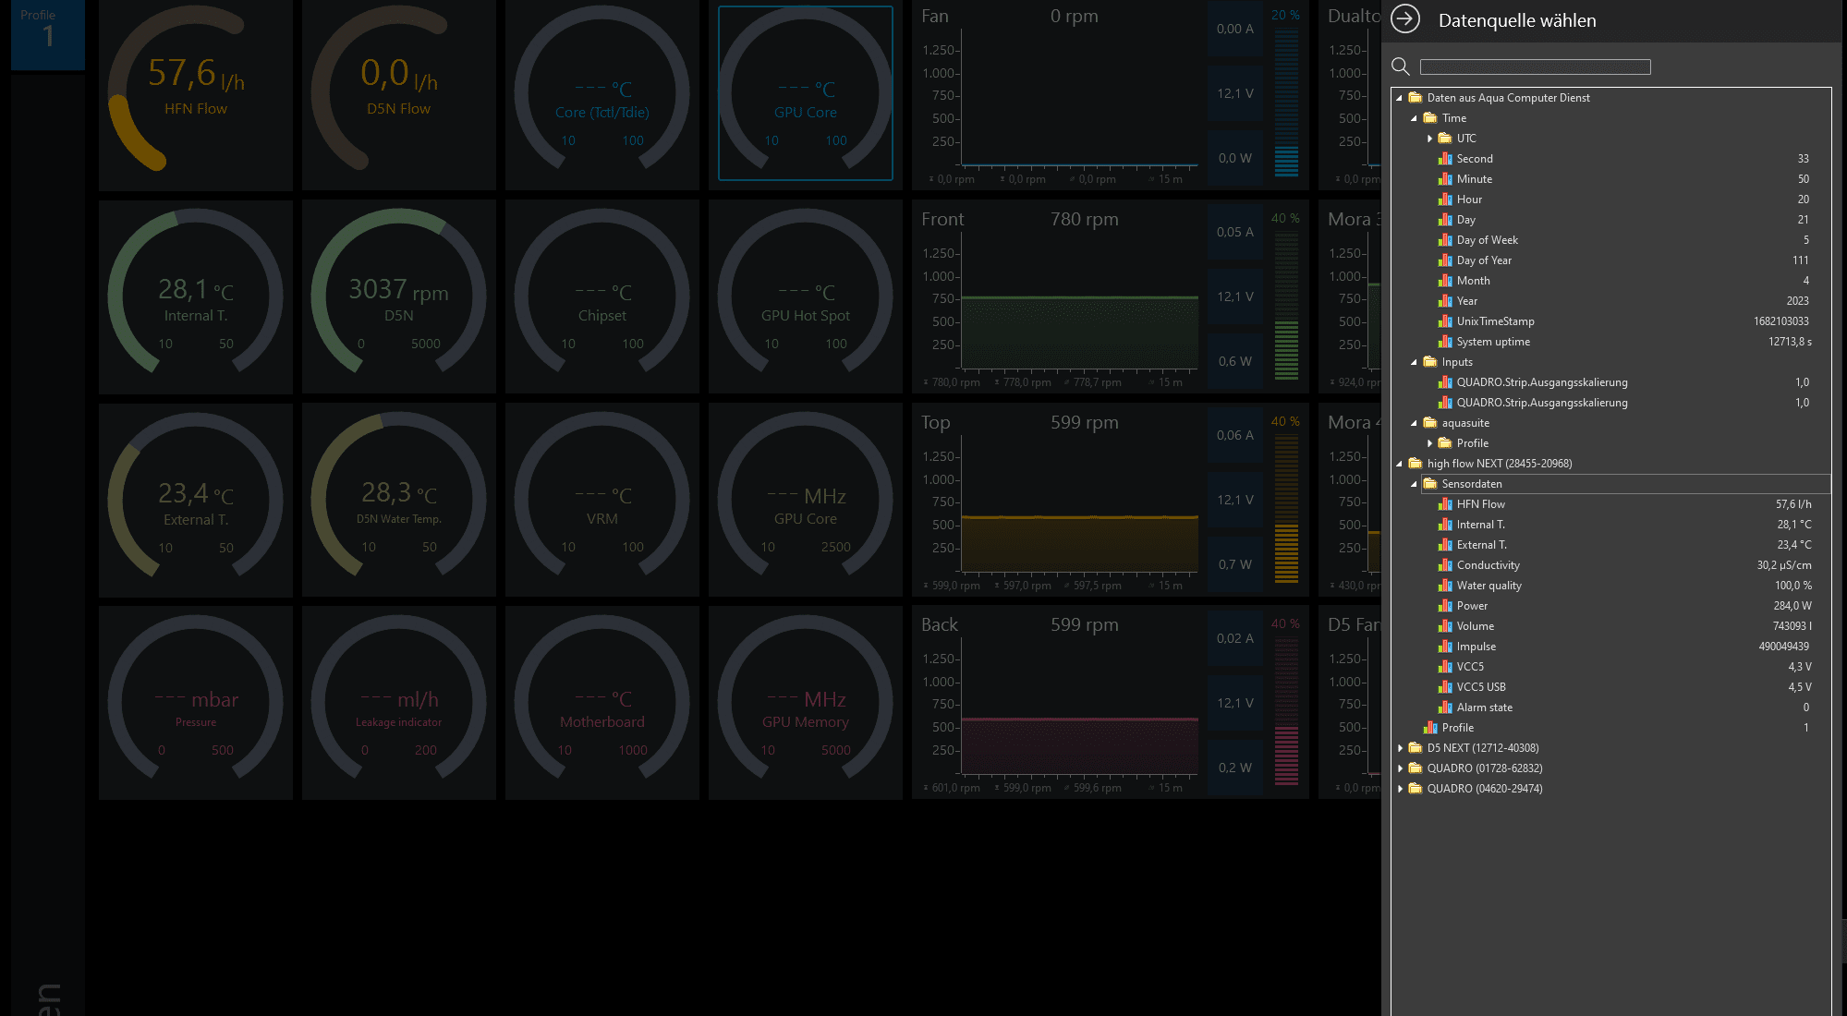Select the Volume sensor icon
This screenshot has width=1847, height=1016.
[1445, 626]
